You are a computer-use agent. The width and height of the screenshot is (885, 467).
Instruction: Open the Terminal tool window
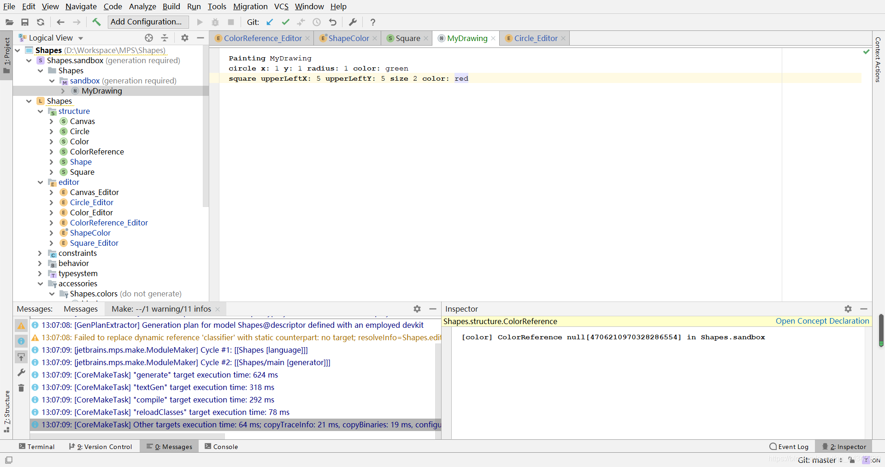coord(37,446)
